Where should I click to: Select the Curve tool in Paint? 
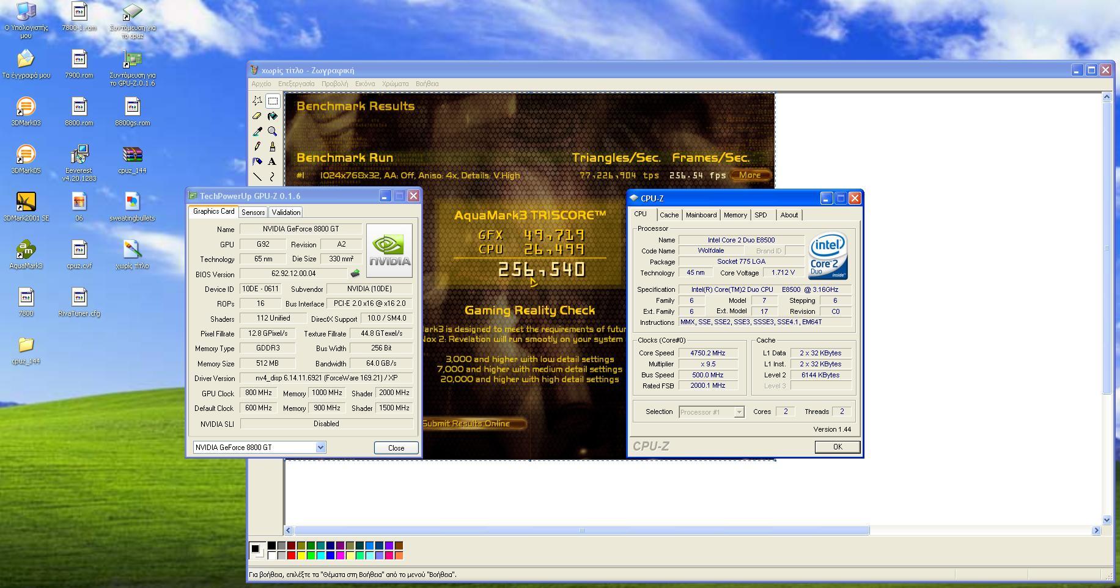click(x=273, y=177)
